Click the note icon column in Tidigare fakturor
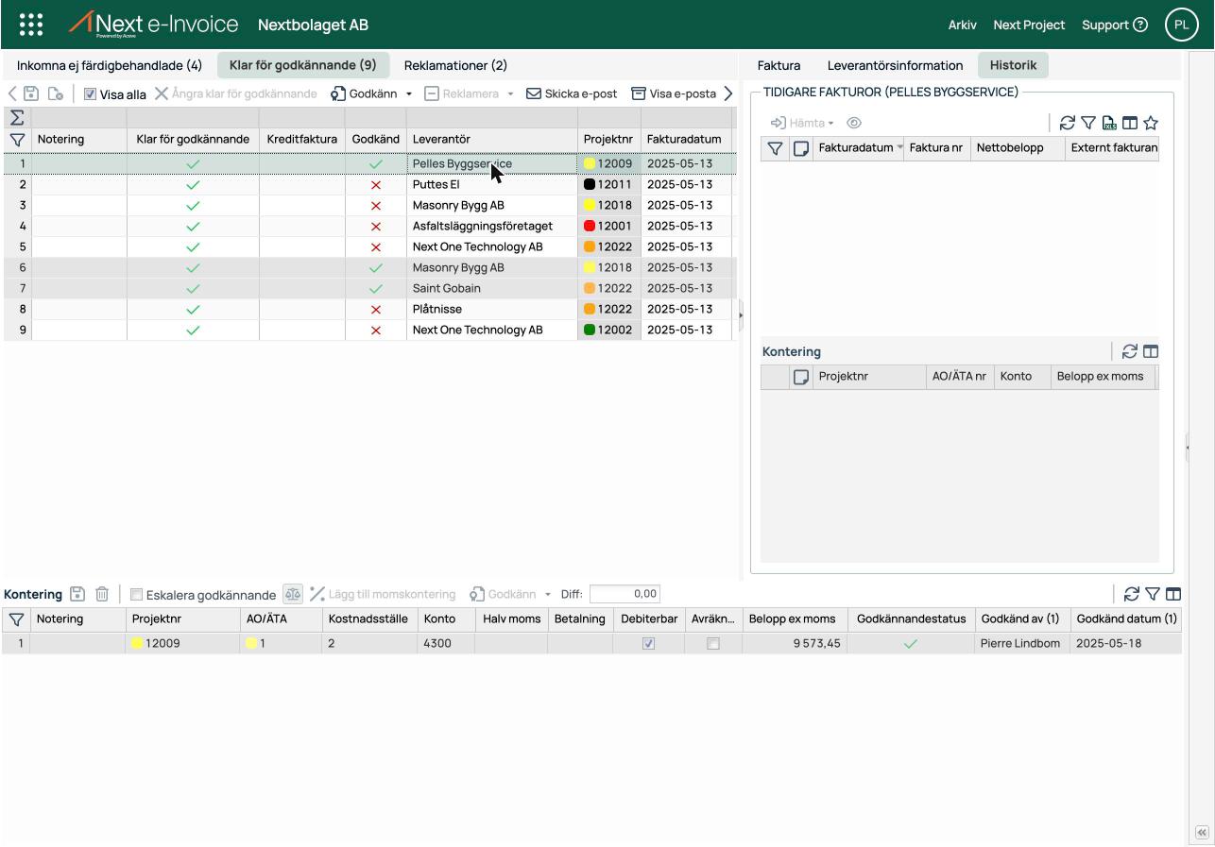This screenshot has height=847, width=1215. (x=801, y=148)
